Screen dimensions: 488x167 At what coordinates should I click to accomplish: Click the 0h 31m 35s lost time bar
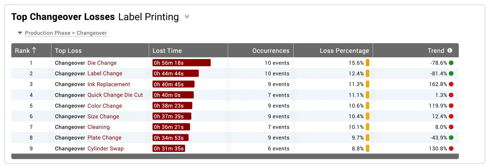[169, 148]
